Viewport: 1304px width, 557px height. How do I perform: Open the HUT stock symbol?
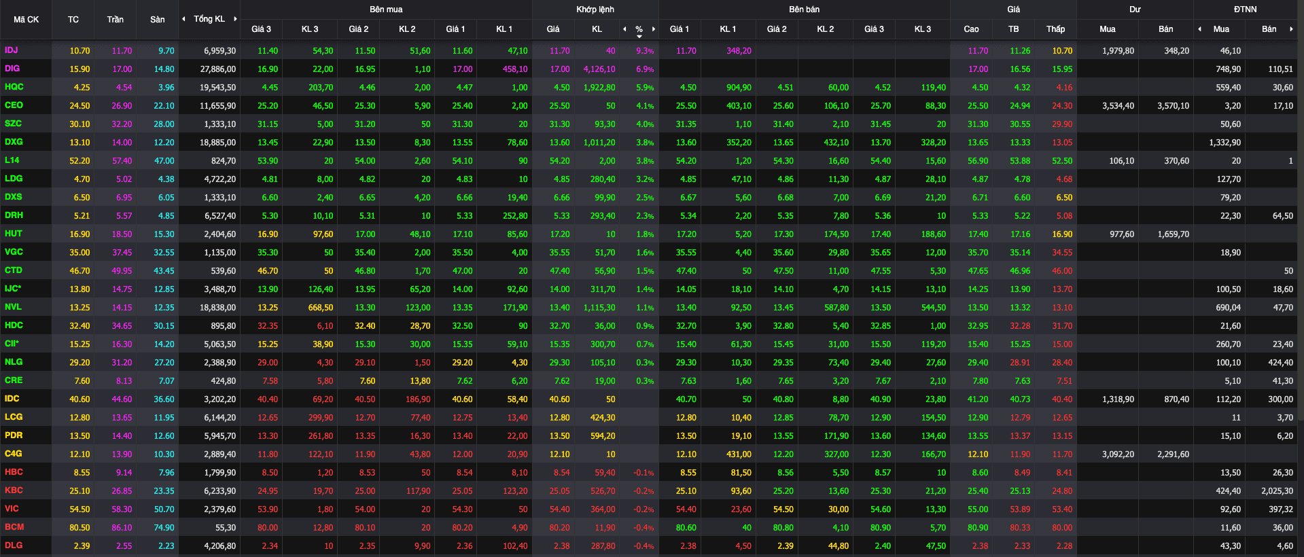click(x=14, y=234)
